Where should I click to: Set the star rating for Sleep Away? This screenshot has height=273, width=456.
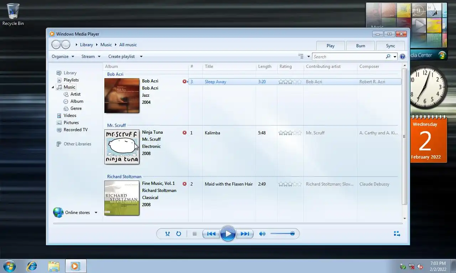pos(290,82)
